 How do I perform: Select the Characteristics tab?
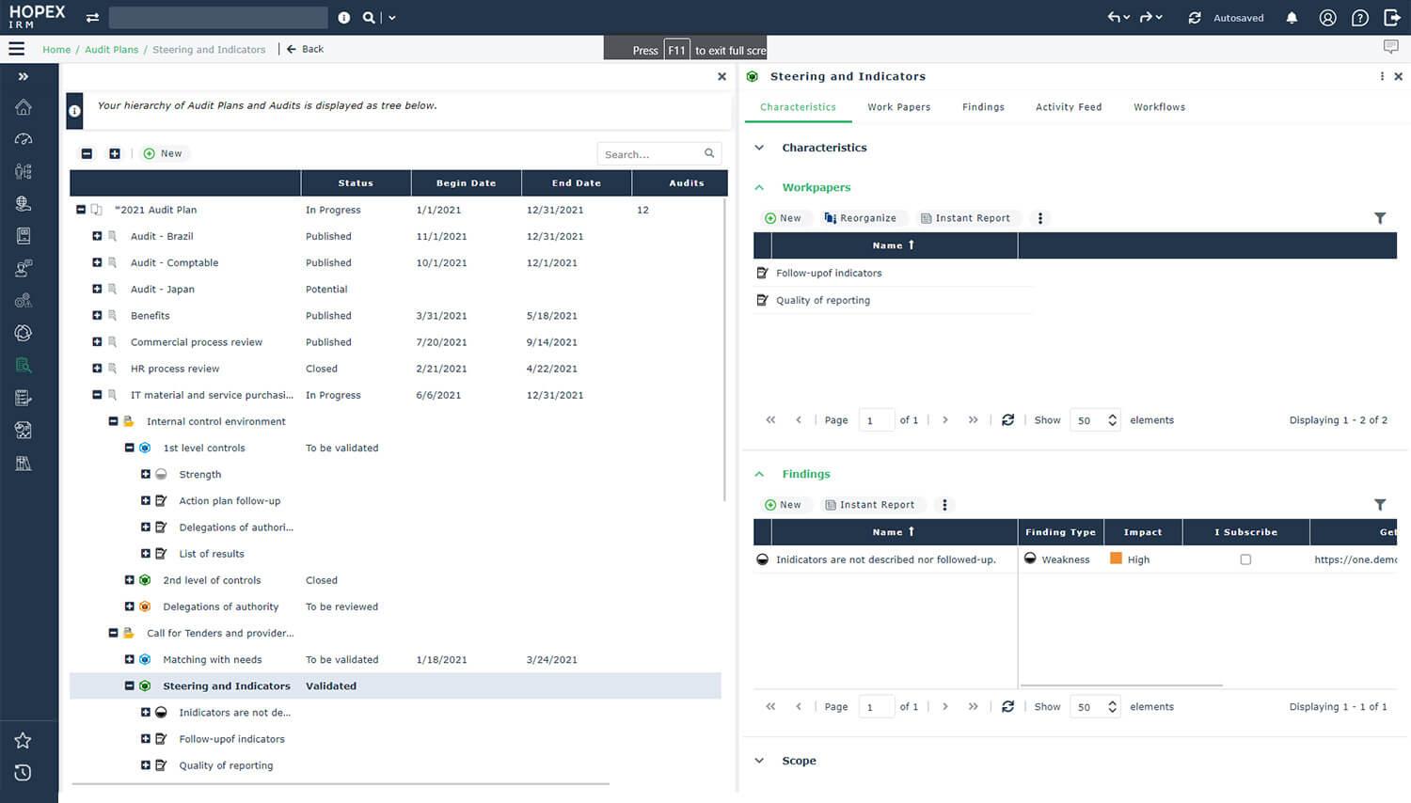coord(798,107)
